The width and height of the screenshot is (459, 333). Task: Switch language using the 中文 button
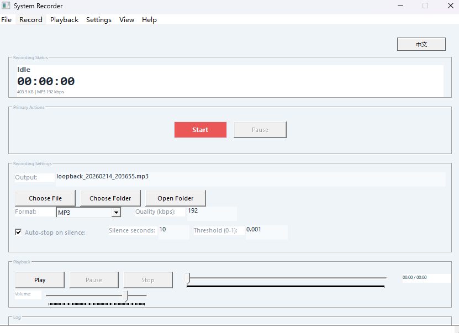coord(421,44)
